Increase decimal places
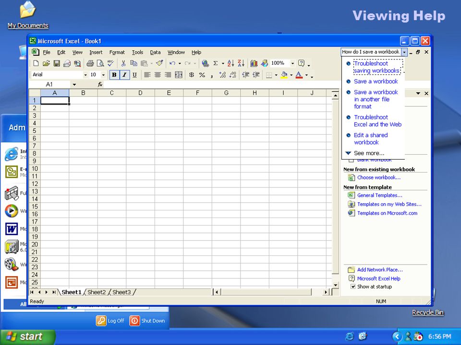Viewport: 461px width, 345px height. click(x=222, y=75)
